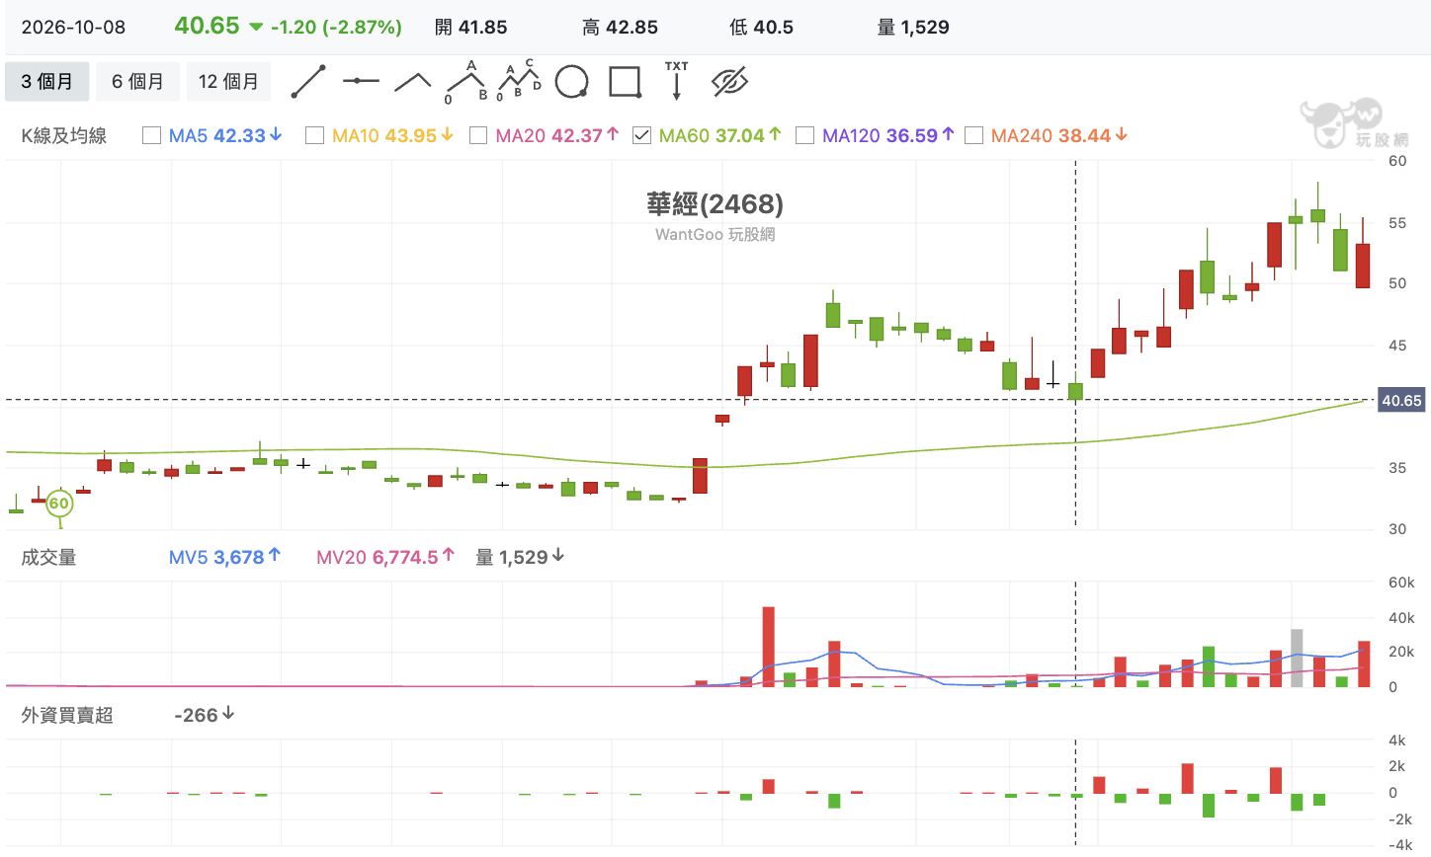
Task: Select the 0-A-B wave drawing tool
Action: pos(467,82)
